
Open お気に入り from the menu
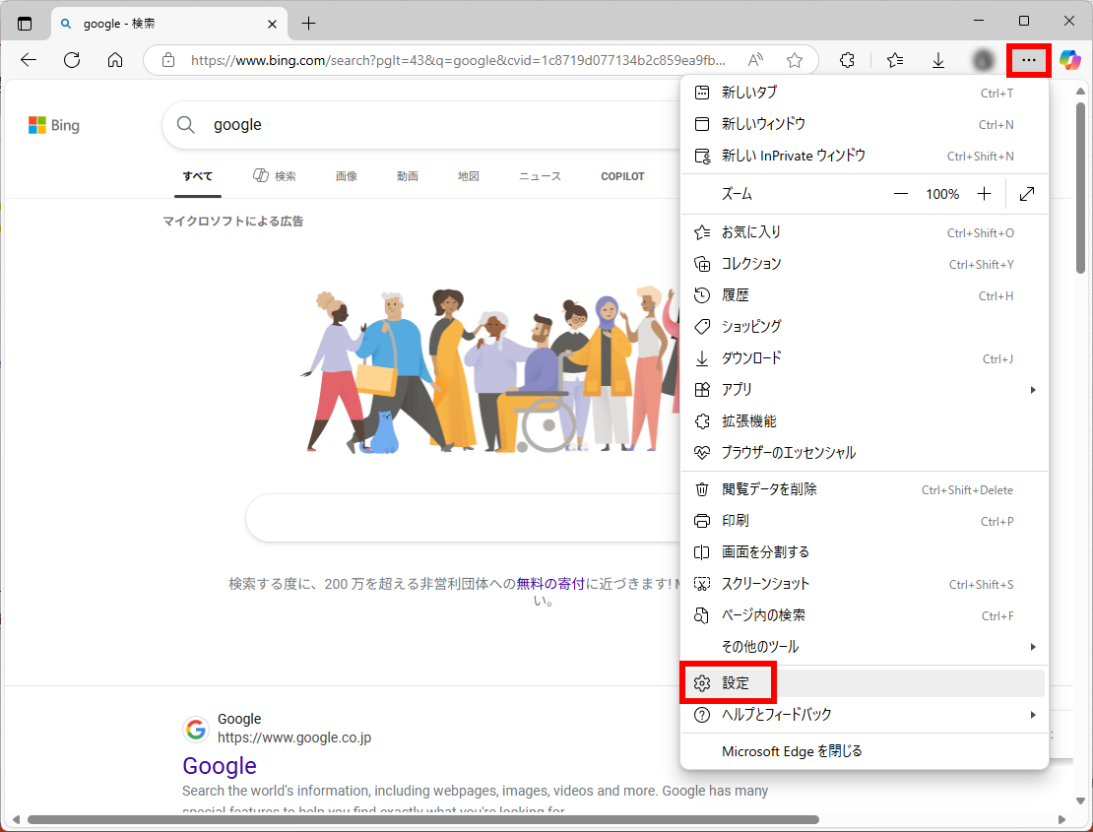point(865,232)
